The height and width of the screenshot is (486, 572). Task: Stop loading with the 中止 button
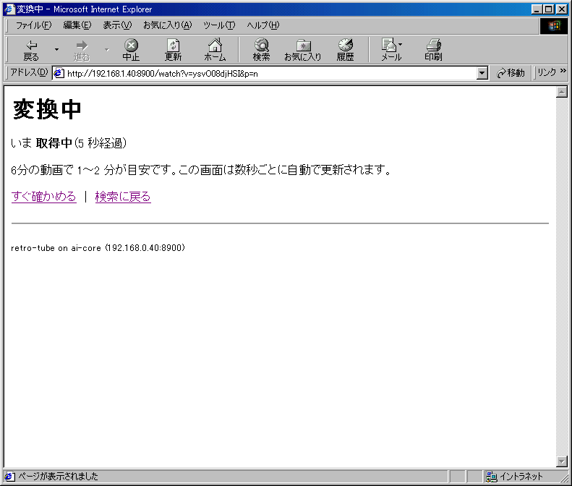[x=131, y=50]
